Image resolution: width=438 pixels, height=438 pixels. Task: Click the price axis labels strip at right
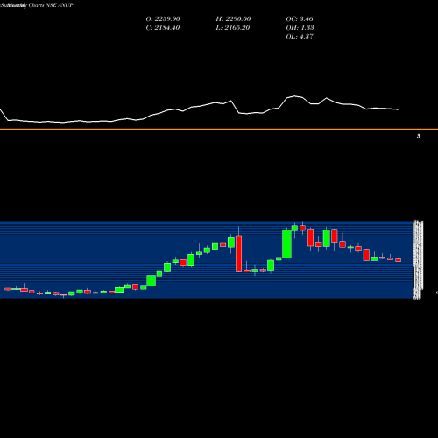[418, 260]
